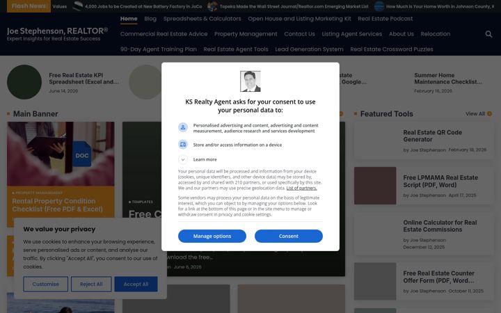Open Topeka Emerging Market List news item

294,6
